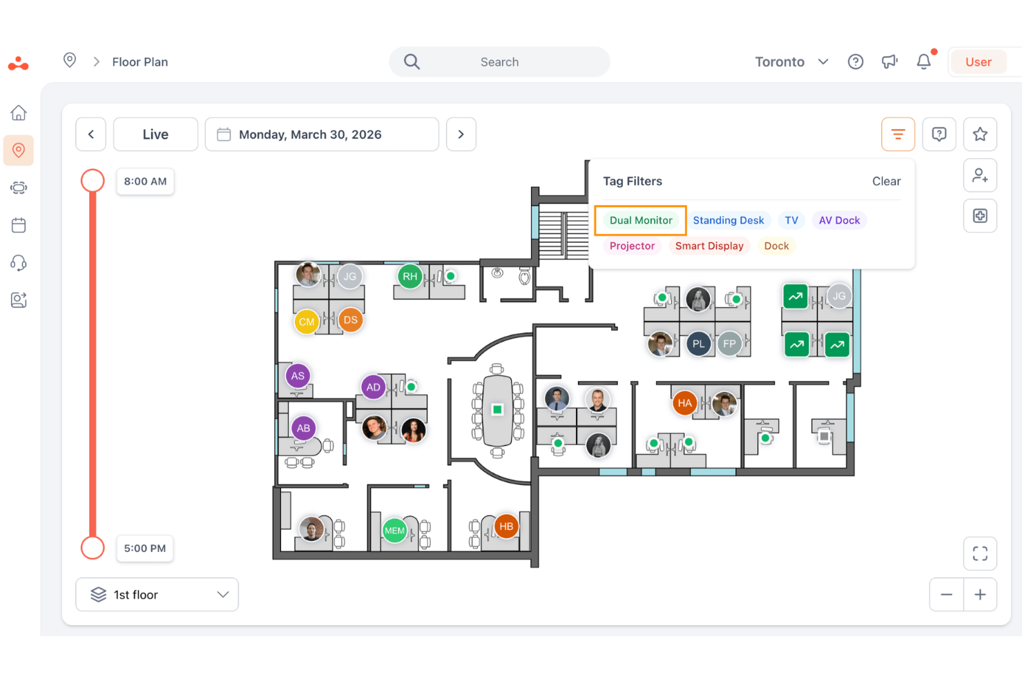1022x681 pixels.
Task: Expand the Toronto location dropdown
Action: click(792, 62)
